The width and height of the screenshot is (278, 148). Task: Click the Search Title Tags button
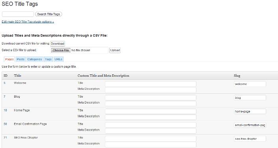[49, 14]
